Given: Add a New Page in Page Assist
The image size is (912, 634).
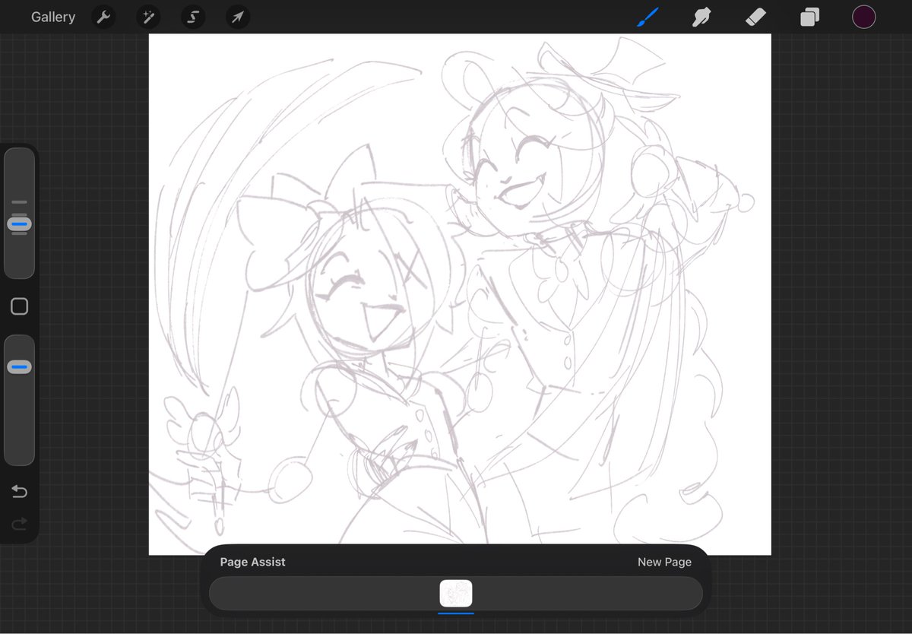Looking at the screenshot, I should 664,563.
